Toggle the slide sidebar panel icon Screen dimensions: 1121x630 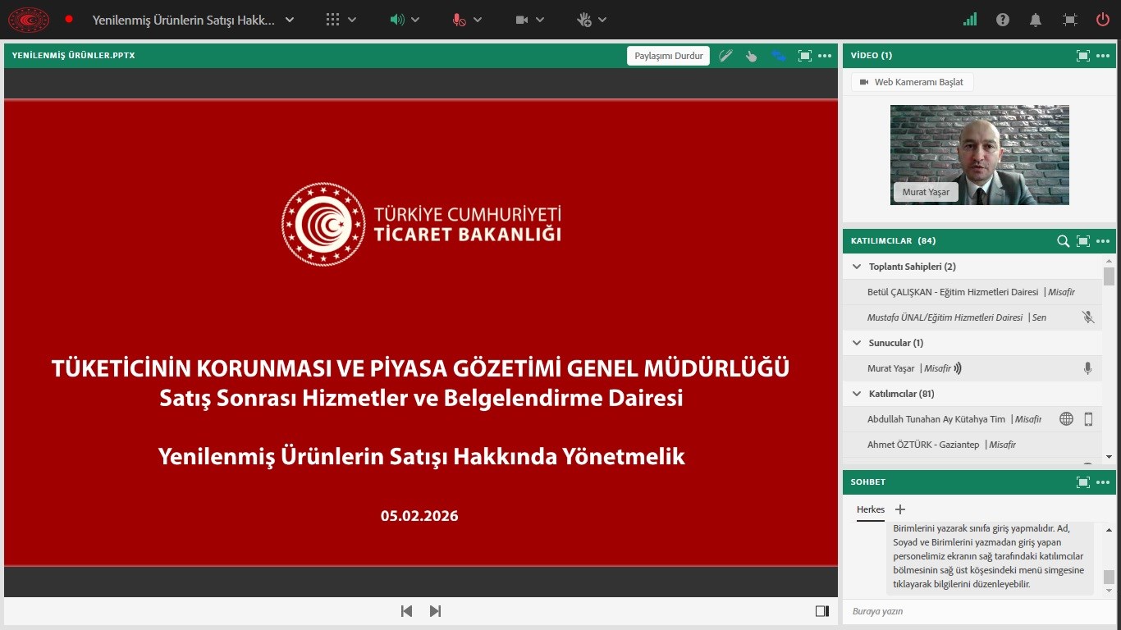821,611
